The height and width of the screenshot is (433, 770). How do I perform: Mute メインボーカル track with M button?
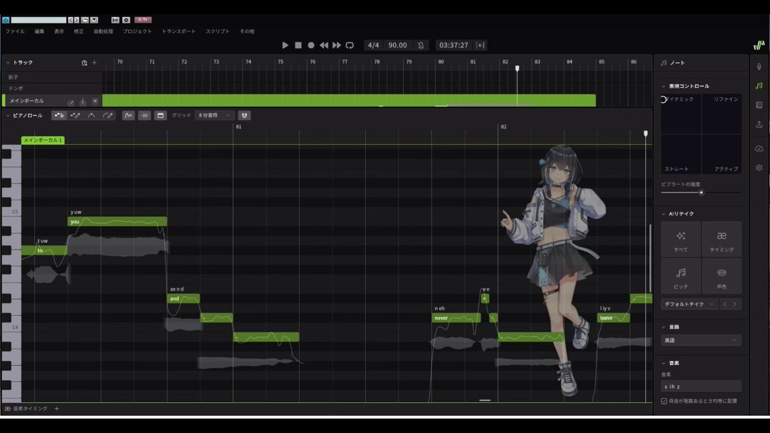pyautogui.click(x=95, y=101)
